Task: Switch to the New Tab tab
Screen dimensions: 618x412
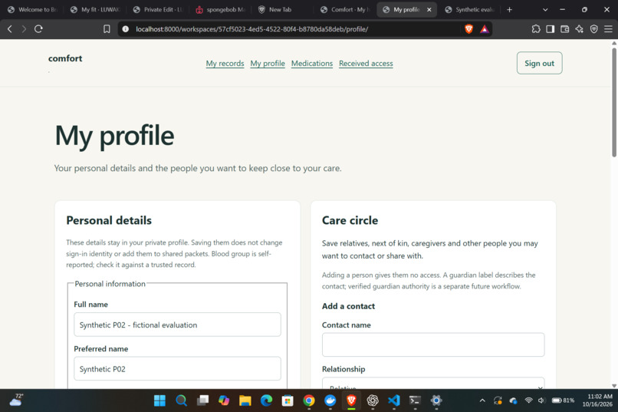Action: (284, 9)
